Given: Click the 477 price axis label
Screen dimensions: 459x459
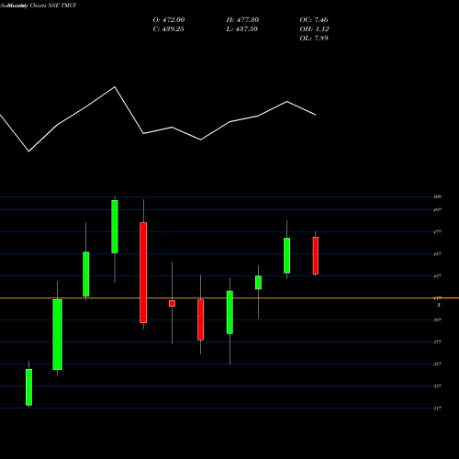Looking at the screenshot, I should [x=437, y=232].
